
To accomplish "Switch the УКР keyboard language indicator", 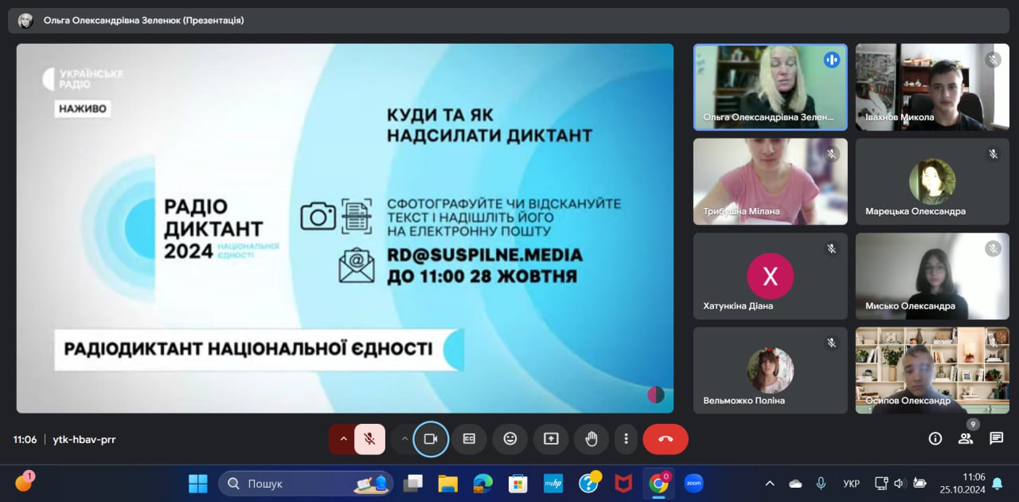I will tap(851, 484).
